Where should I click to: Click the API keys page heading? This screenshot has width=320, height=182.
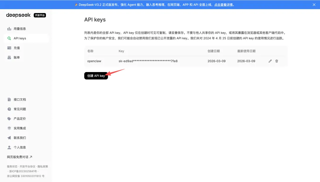point(95,20)
